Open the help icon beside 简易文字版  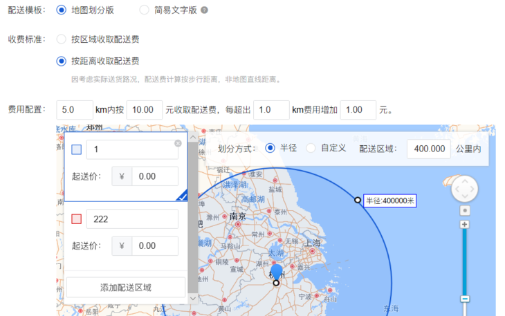click(204, 10)
